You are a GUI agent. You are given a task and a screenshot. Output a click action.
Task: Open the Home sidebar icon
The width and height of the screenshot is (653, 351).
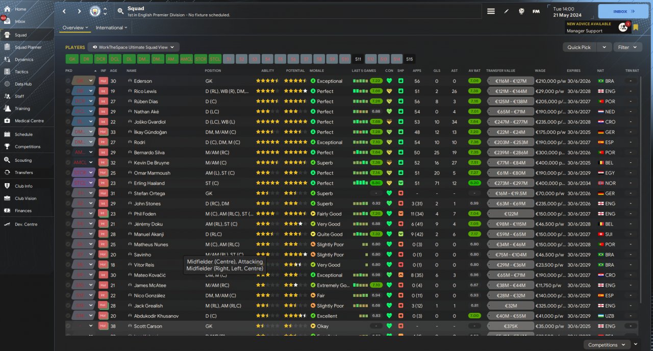pos(7,9)
